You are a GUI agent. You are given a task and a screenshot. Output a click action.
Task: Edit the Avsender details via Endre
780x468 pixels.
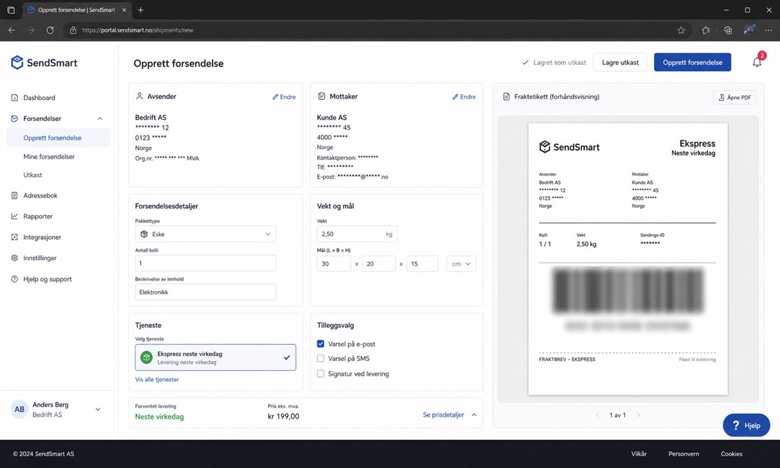pyautogui.click(x=283, y=97)
